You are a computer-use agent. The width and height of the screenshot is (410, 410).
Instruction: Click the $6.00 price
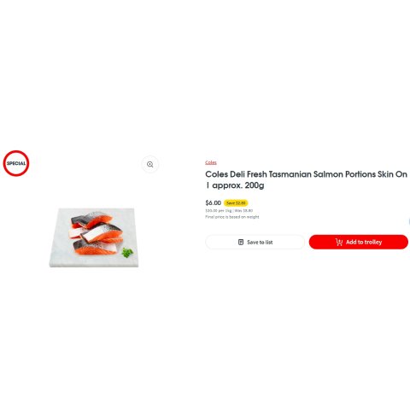coord(213,202)
